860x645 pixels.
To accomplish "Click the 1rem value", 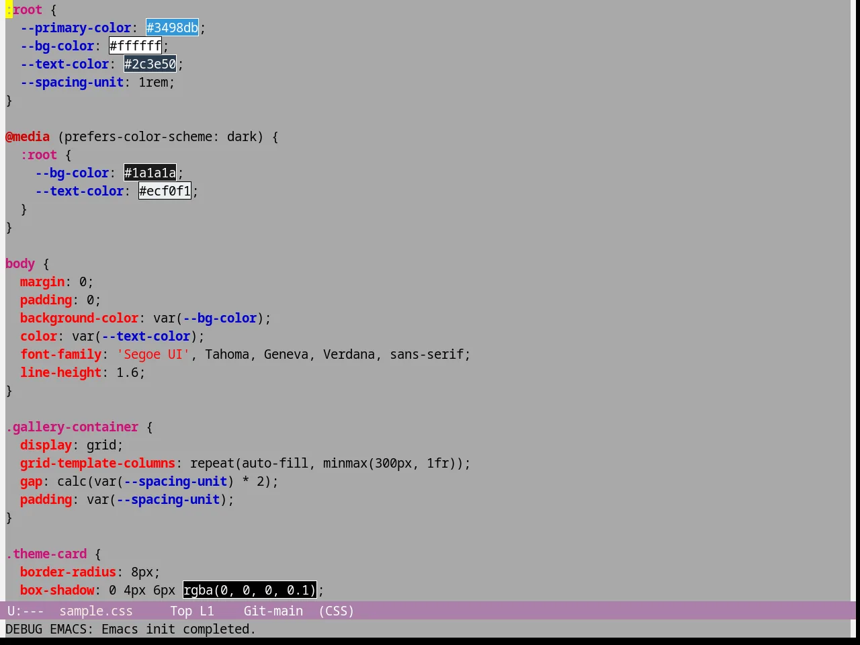I will pos(153,82).
